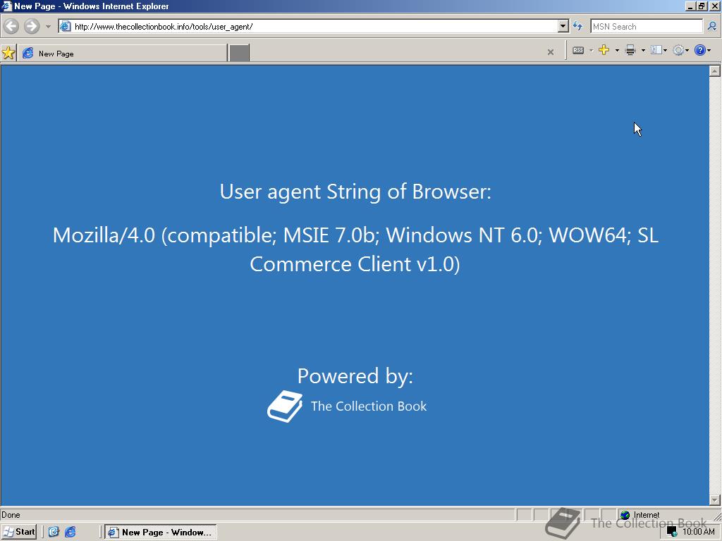This screenshot has height=541, width=722.
Task: Expand the Print options dropdown arrow
Action: (x=643, y=51)
